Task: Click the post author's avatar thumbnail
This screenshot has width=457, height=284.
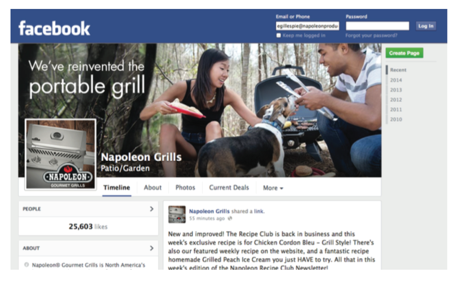Action: click(x=177, y=214)
